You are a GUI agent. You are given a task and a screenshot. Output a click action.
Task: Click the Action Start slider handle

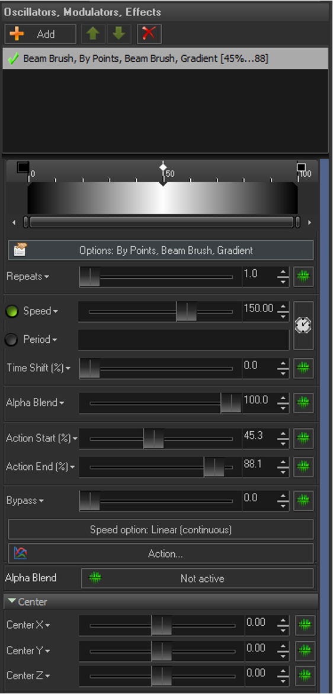153,438
